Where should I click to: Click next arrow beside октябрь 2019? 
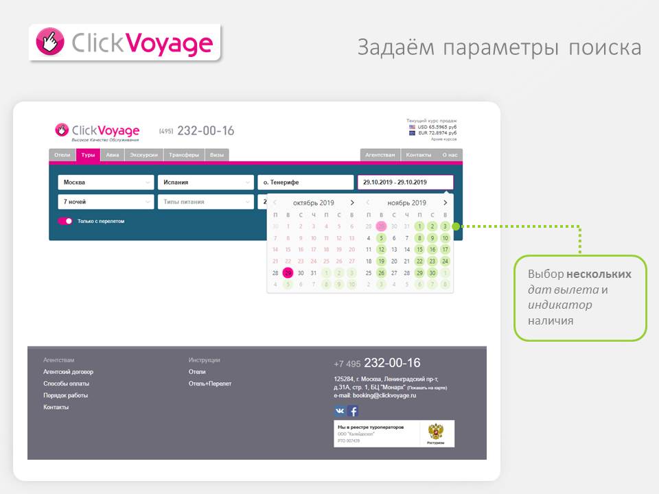coord(352,202)
